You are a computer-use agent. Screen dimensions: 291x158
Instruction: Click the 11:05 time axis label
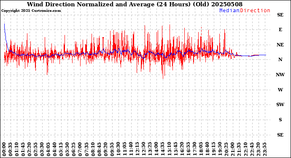(x=124, y=149)
